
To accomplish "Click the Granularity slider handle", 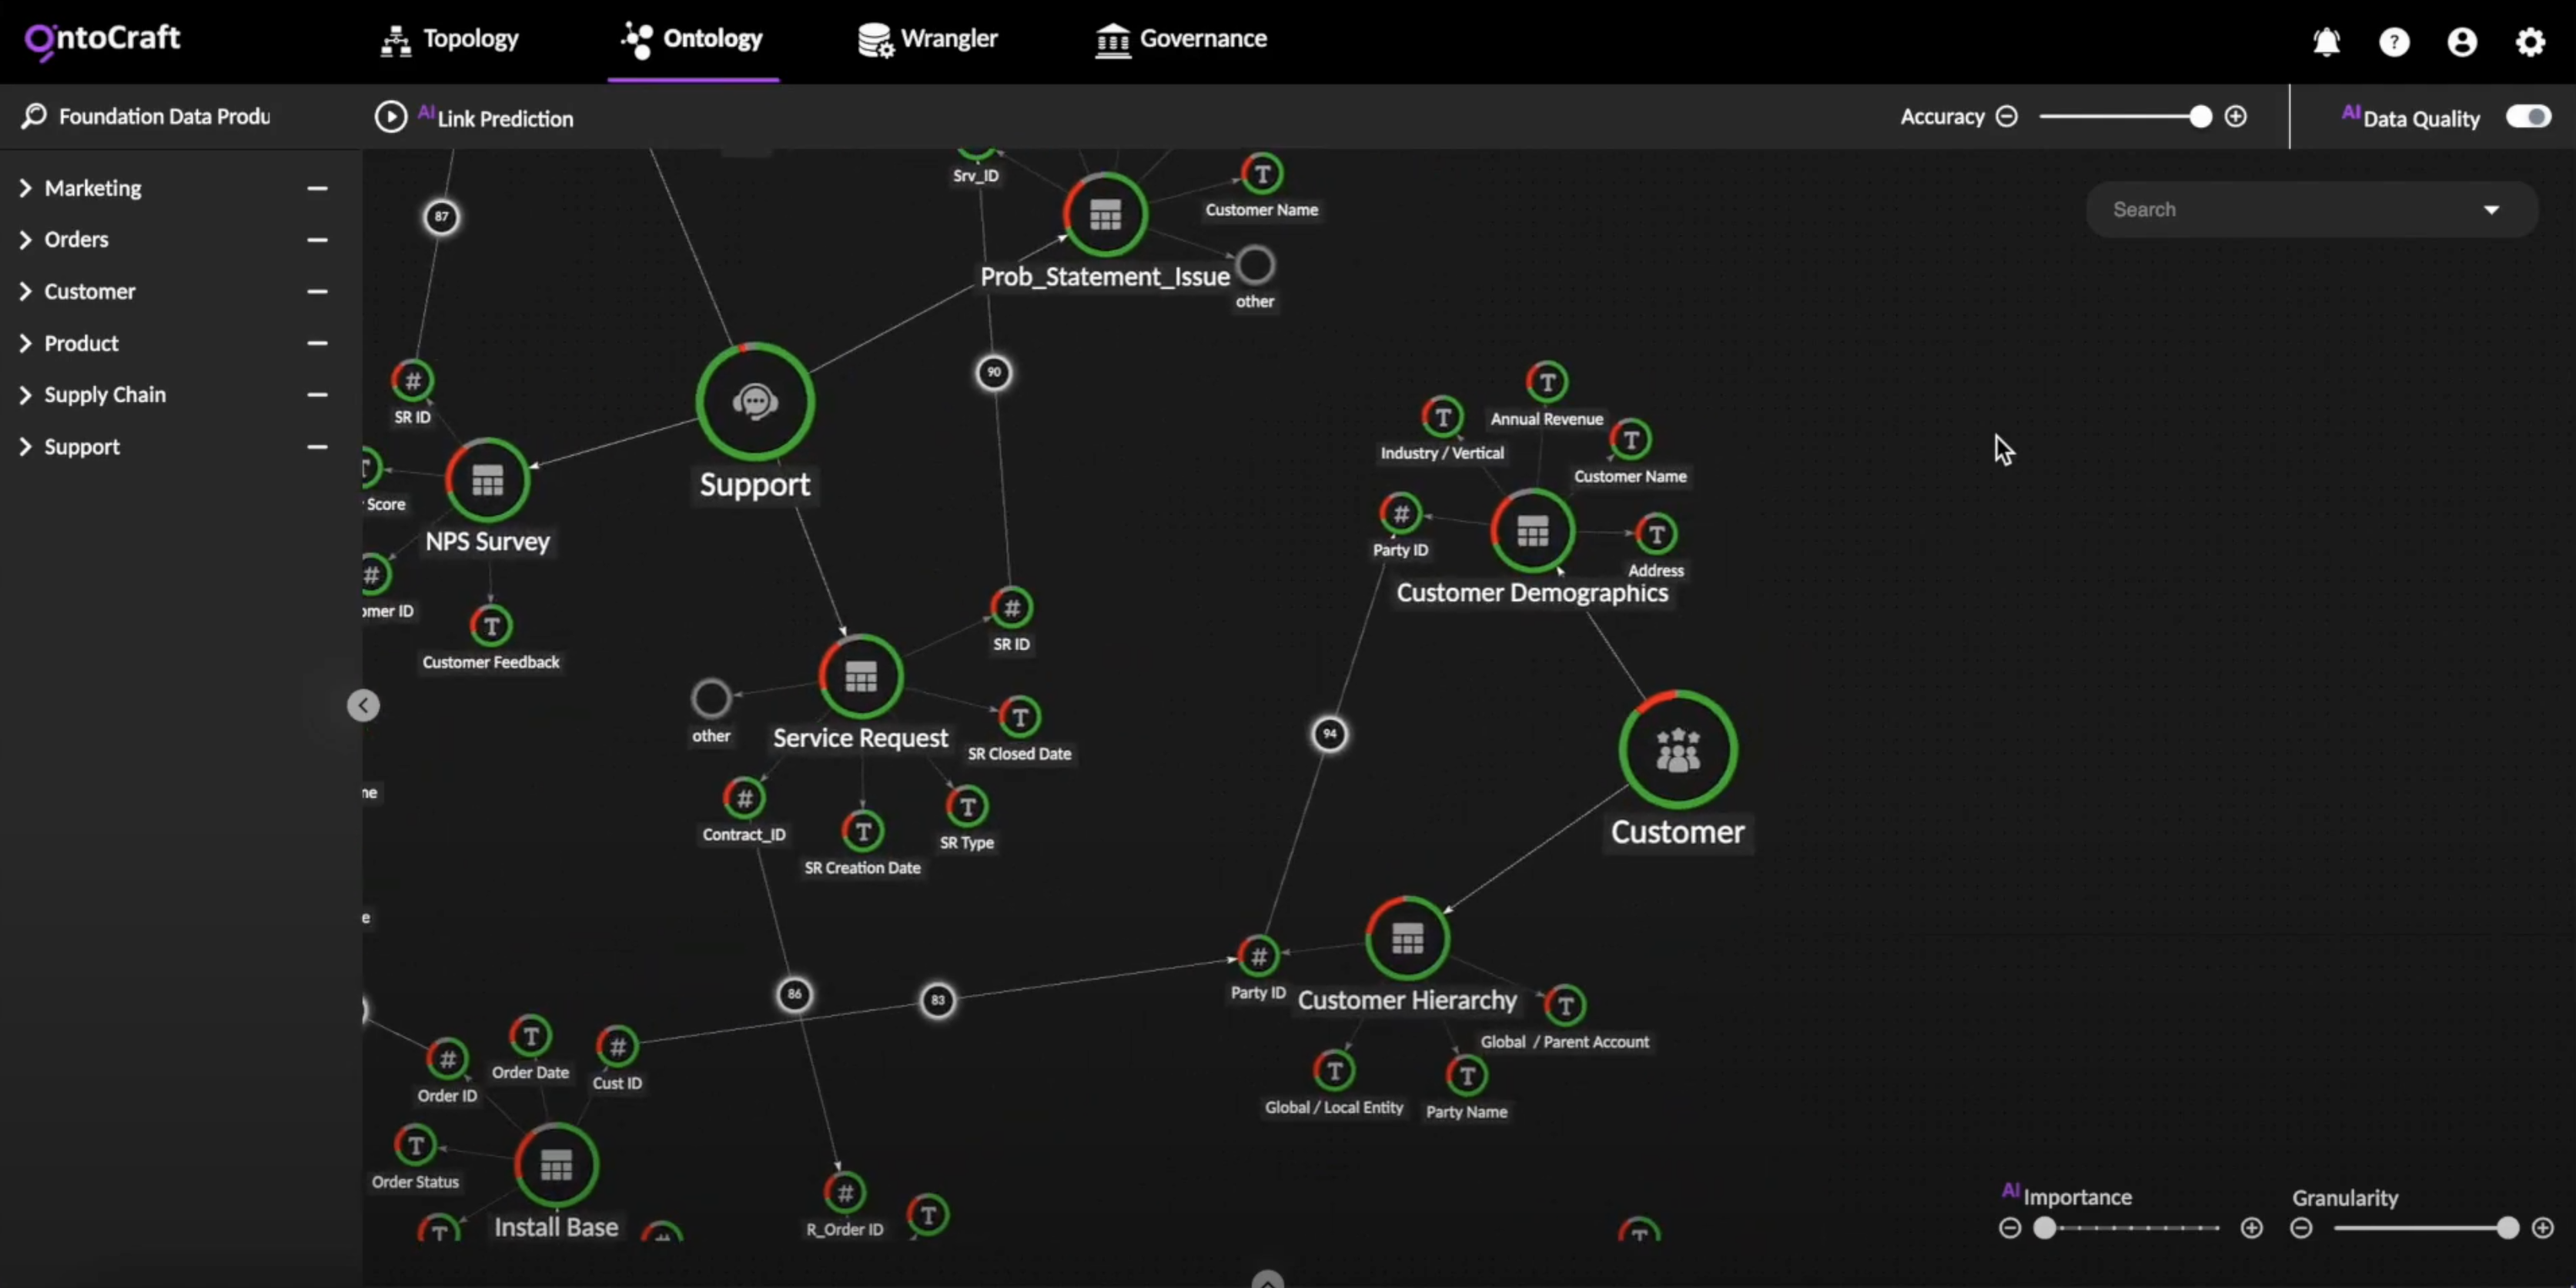I will 2507,1228.
